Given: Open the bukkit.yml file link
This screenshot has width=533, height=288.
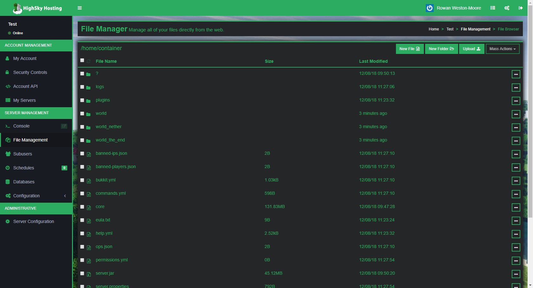Looking at the screenshot, I should (106, 180).
